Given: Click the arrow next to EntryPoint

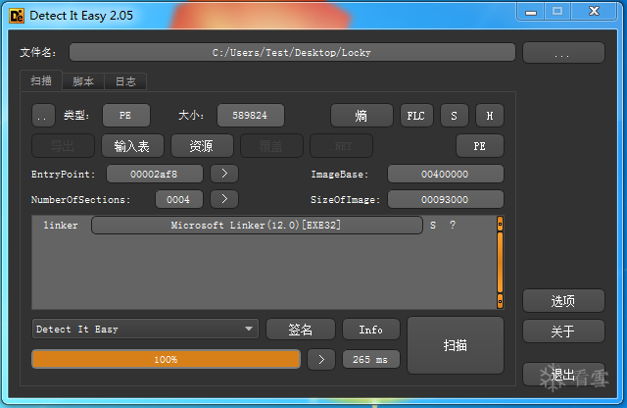Looking at the screenshot, I should pyautogui.click(x=224, y=174).
